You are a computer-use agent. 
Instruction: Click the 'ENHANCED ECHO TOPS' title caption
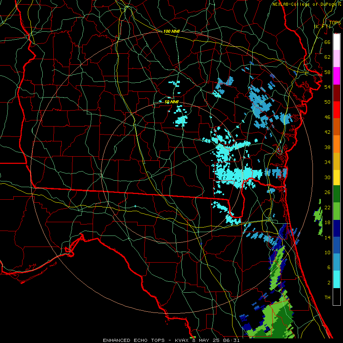(x=134, y=340)
